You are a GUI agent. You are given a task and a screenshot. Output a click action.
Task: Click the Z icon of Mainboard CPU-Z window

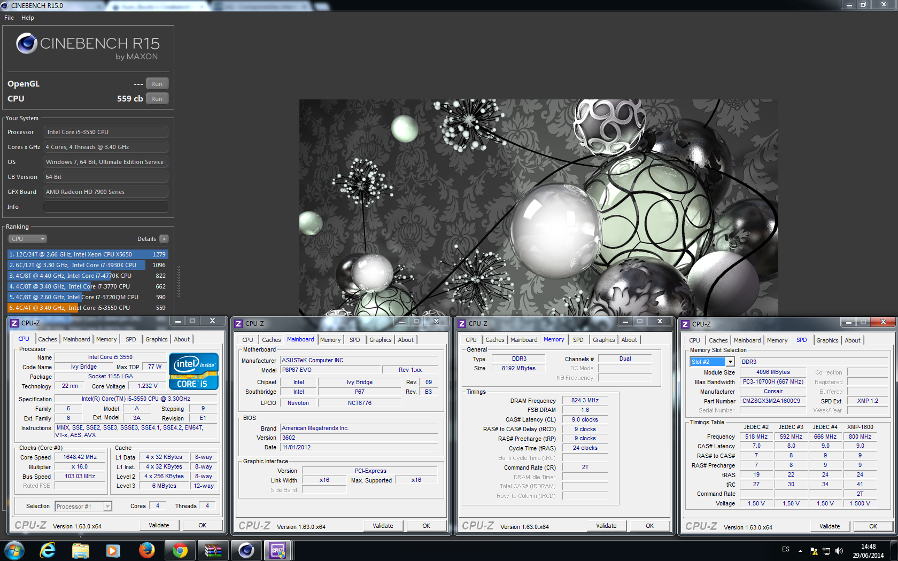(x=238, y=324)
